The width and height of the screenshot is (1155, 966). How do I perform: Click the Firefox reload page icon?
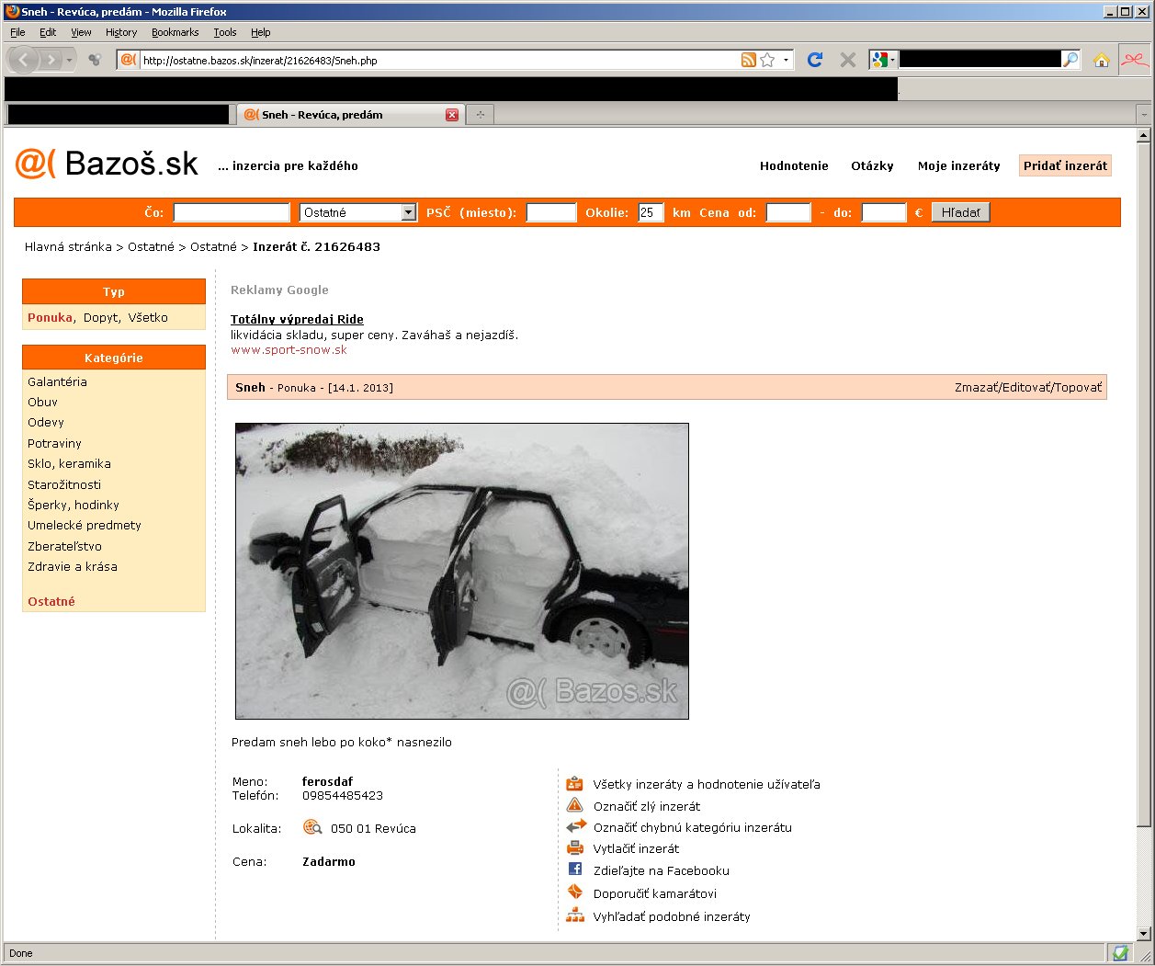coord(814,60)
